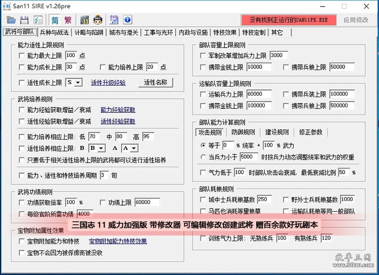Enable 功绩获取倍率 checkbox
Viewport: 379px width, 275px height.
(22, 202)
